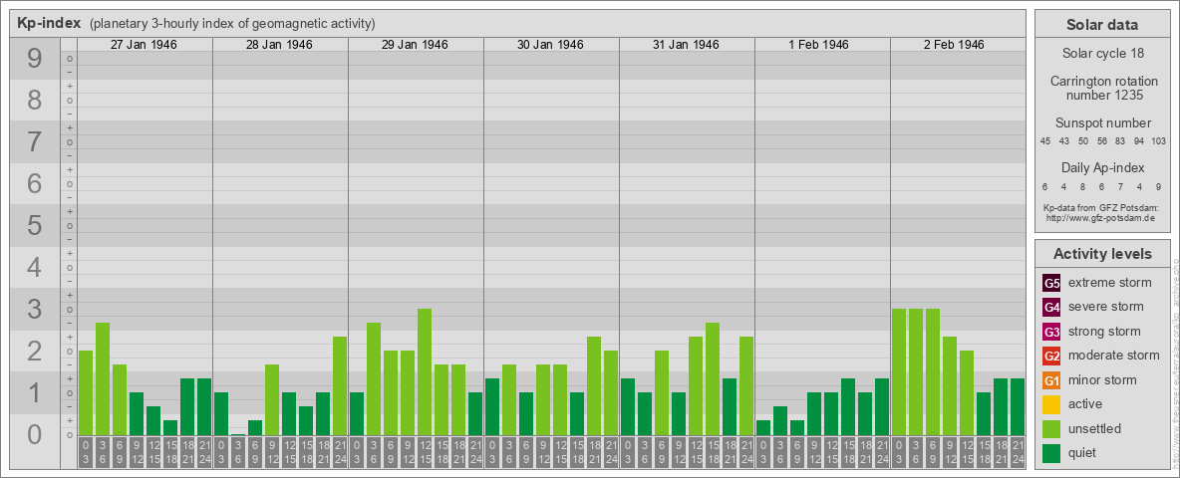Click the Daily Ap-index value 8
The width and height of the screenshot is (1180, 478).
[x=1083, y=186]
